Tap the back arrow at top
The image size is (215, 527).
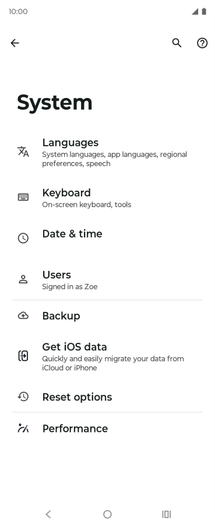(x=15, y=43)
